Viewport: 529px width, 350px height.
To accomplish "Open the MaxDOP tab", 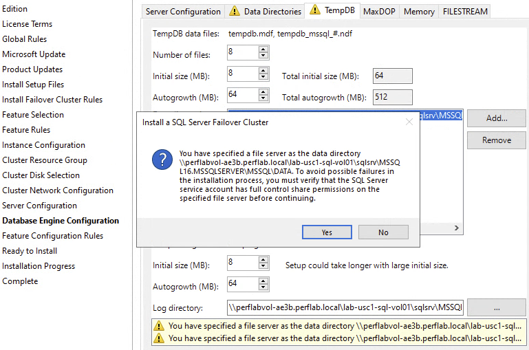I will [x=379, y=12].
